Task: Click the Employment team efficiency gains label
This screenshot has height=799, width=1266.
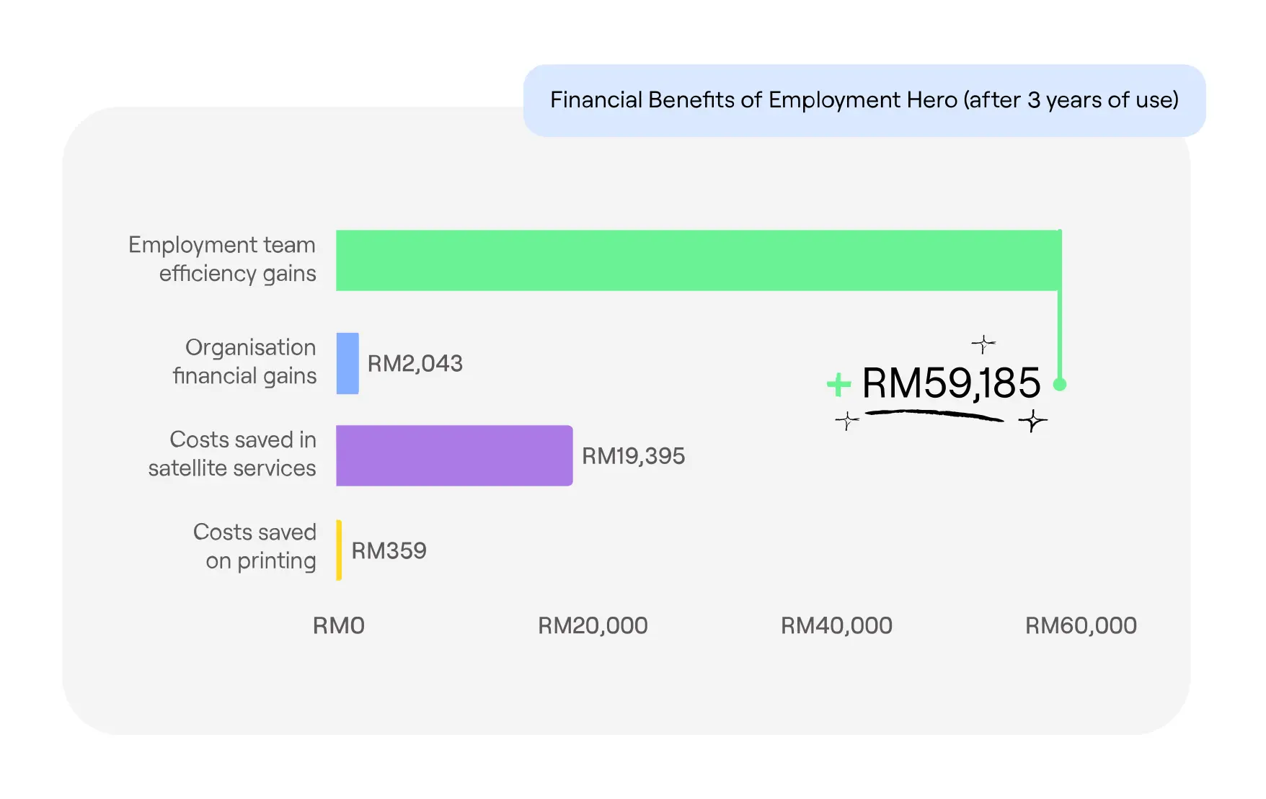Action: tap(223, 259)
